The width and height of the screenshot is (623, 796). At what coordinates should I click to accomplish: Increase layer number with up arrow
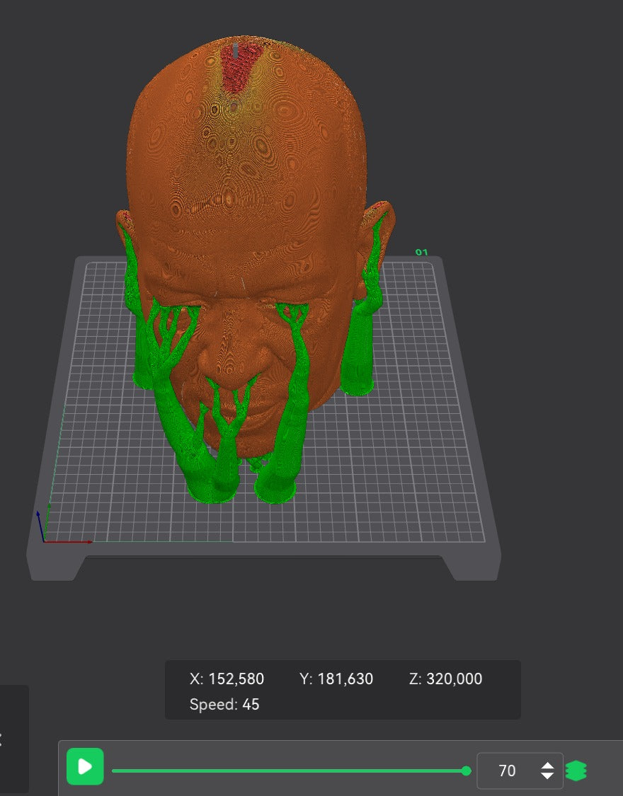pos(547,766)
